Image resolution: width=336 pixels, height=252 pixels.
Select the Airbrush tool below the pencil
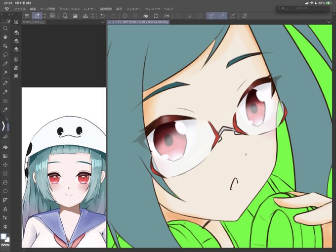[x=5, y=110]
